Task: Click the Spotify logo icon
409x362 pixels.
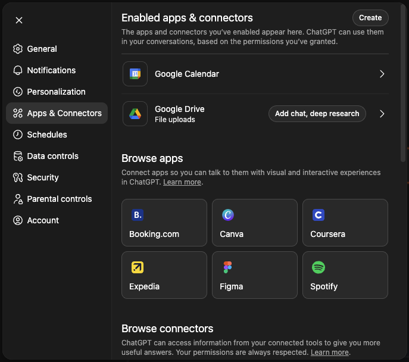Action: 319,267
